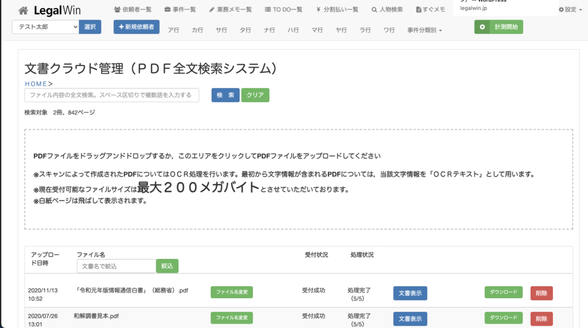Open the 事件一覧 case list
The image size is (588, 328).
point(180,10)
